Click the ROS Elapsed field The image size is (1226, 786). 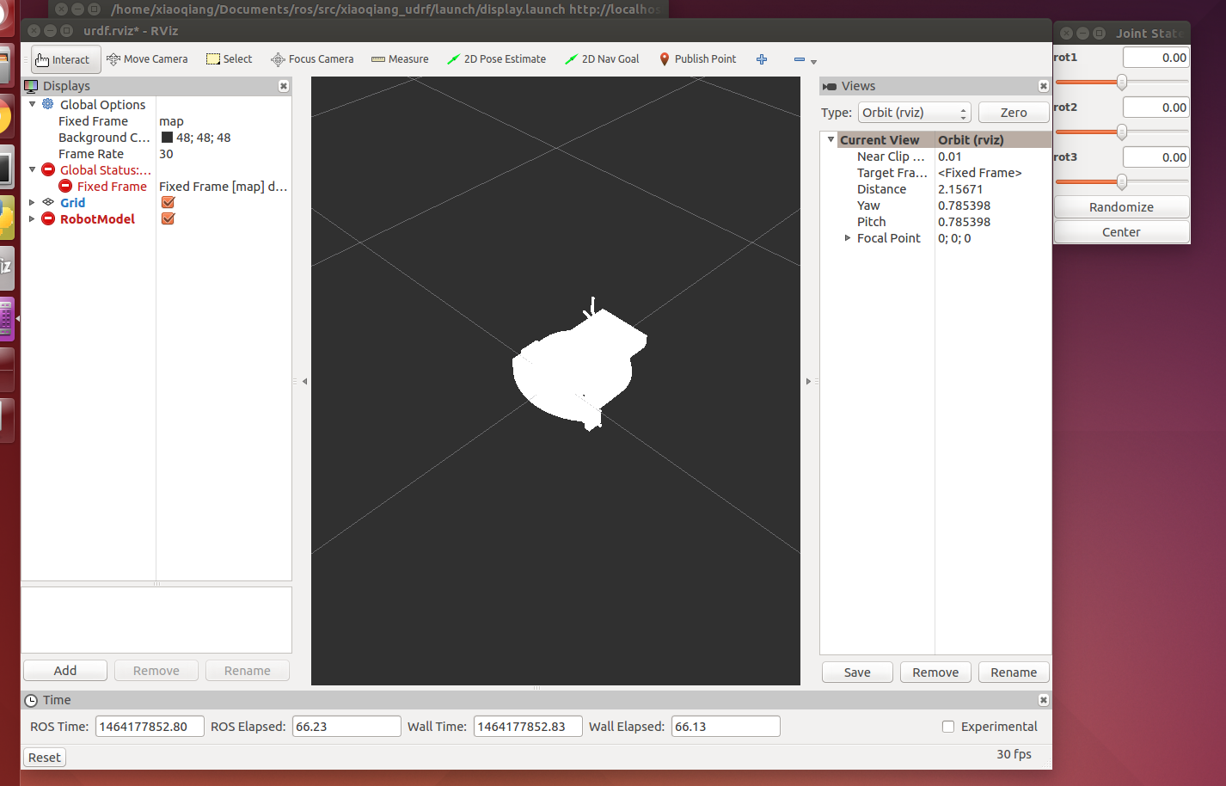[x=346, y=727]
